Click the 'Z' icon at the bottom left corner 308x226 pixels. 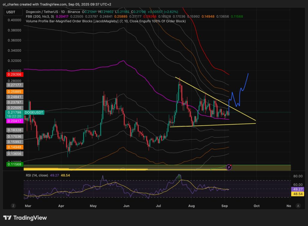13,206
